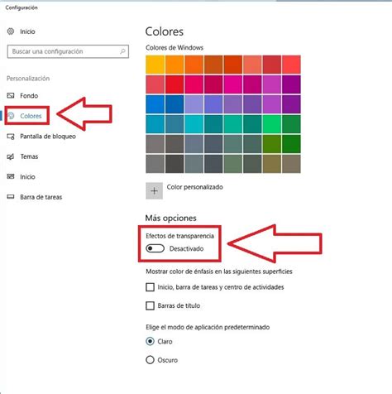Select the Oscuro app mode

pos(150,360)
